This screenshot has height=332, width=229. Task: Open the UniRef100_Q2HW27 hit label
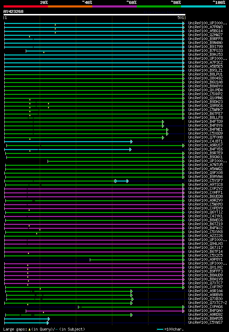[x=205, y=35]
